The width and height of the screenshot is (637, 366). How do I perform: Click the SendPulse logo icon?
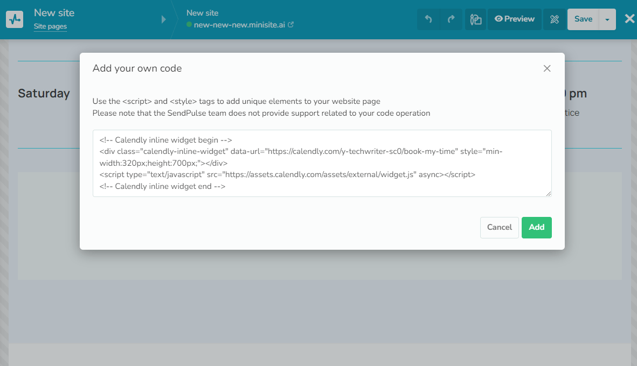[x=15, y=19]
